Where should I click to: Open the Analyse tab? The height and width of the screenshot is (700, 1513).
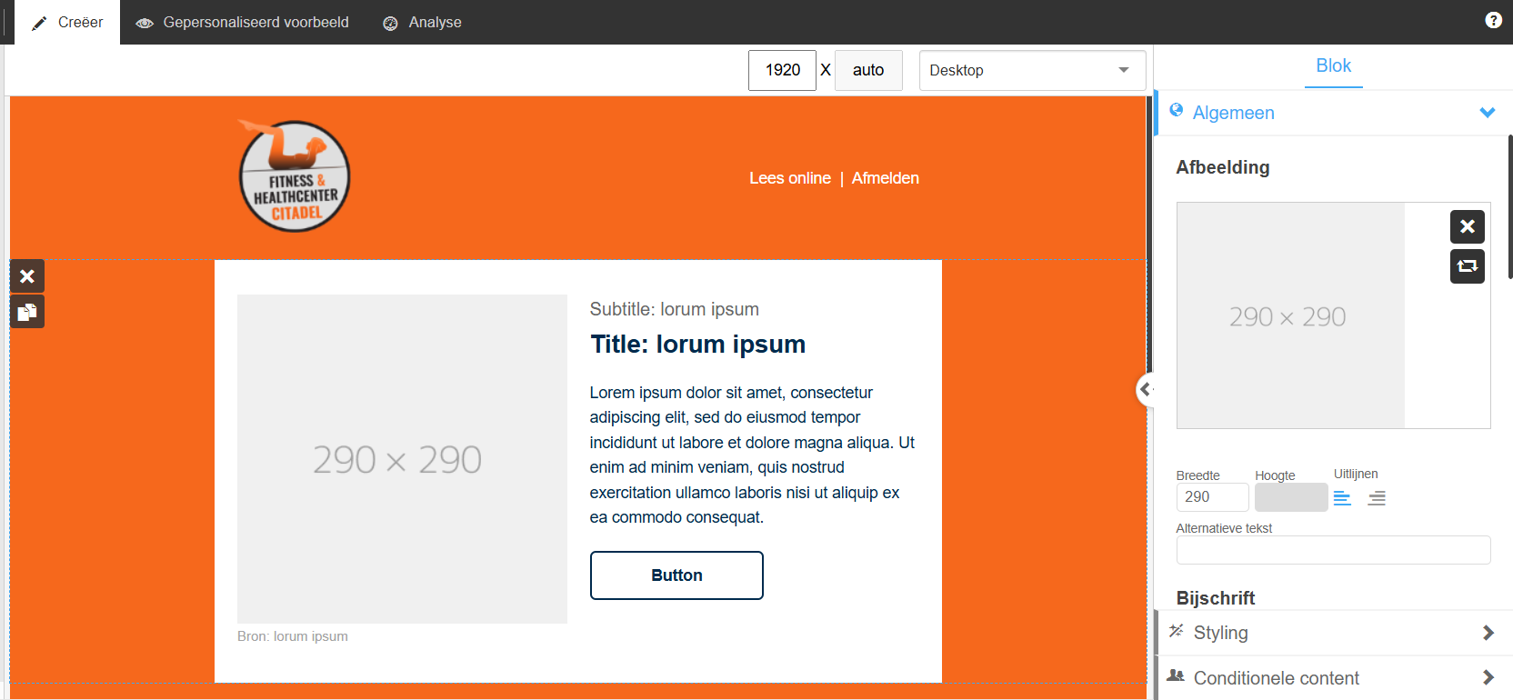pos(422,22)
